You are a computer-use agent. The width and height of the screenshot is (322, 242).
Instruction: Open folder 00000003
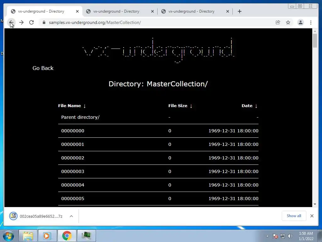click(73, 171)
